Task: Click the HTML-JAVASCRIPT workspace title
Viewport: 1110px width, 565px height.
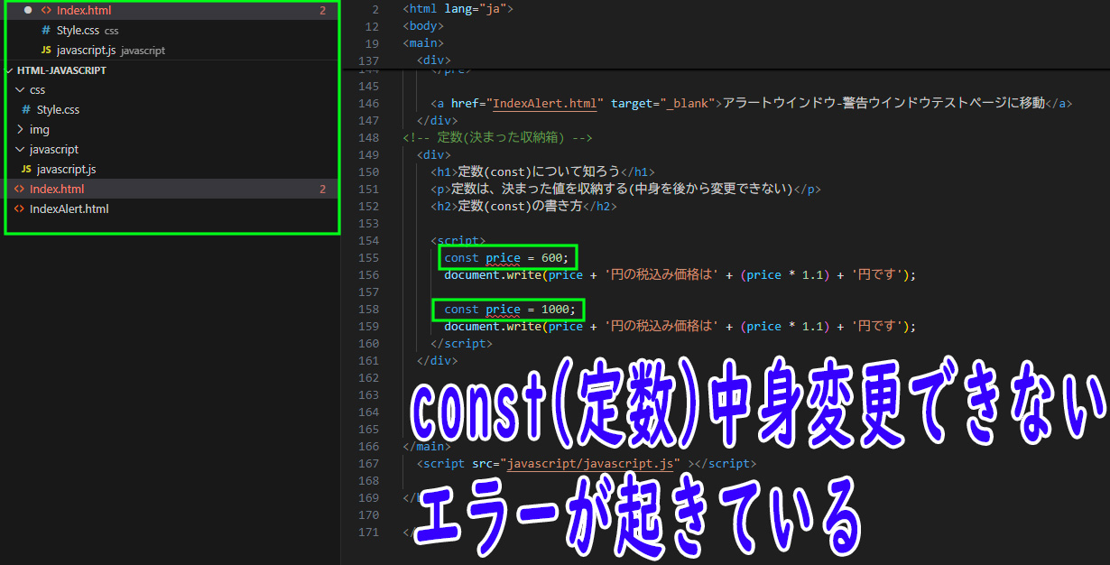Action: pos(61,70)
